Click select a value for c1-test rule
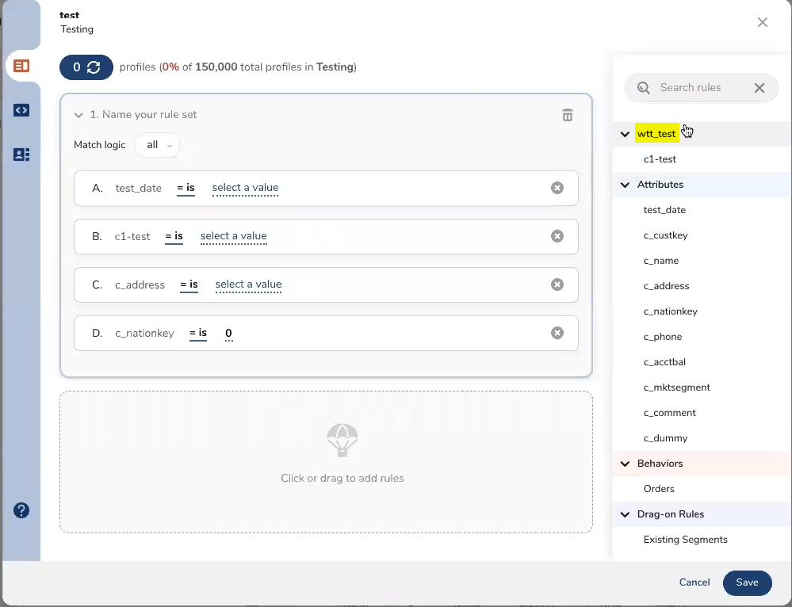 click(233, 236)
